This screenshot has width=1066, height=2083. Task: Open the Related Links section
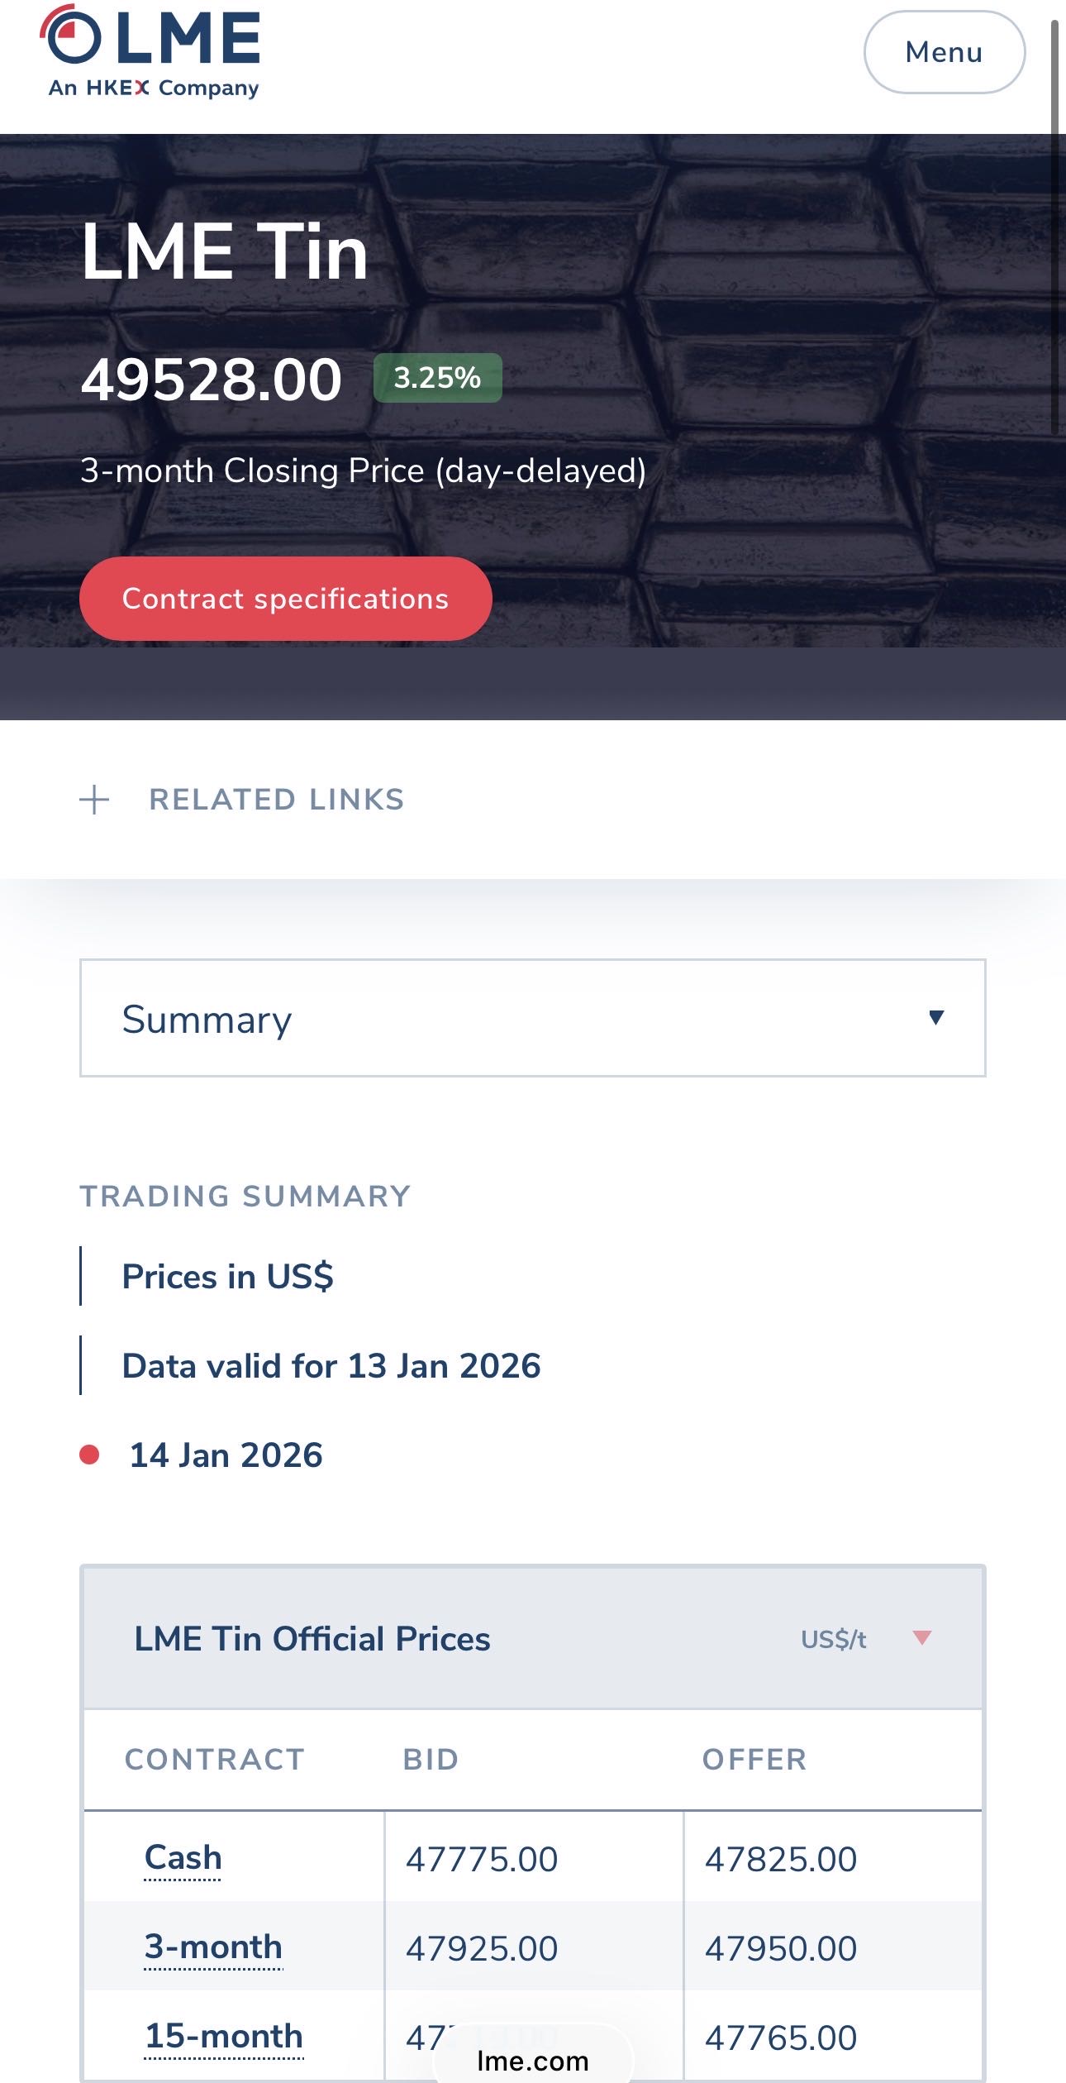tap(276, 800)
